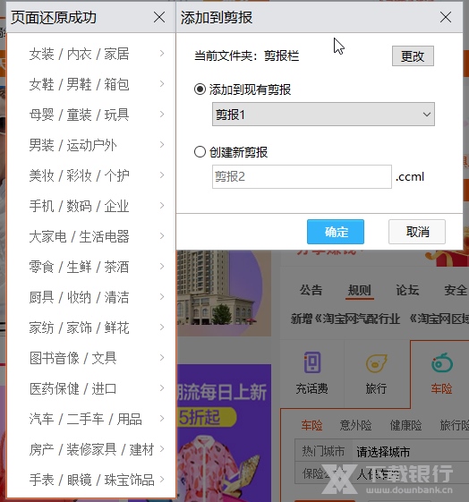Confirm with the 确定 button
The image size is (469, 502).
[336, 232]
